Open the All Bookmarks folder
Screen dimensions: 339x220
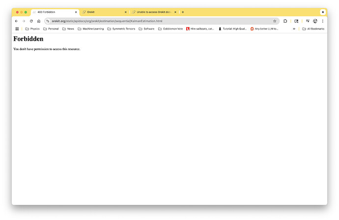point(313,29)
